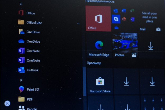The width and height of the screenshot is (165, 110).
Task: Open Outlook in the app list
Action: (32, 70)
